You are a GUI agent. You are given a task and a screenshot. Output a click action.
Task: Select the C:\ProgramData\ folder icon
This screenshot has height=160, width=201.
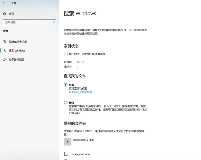pyautogui.click(x=66, y=154)
